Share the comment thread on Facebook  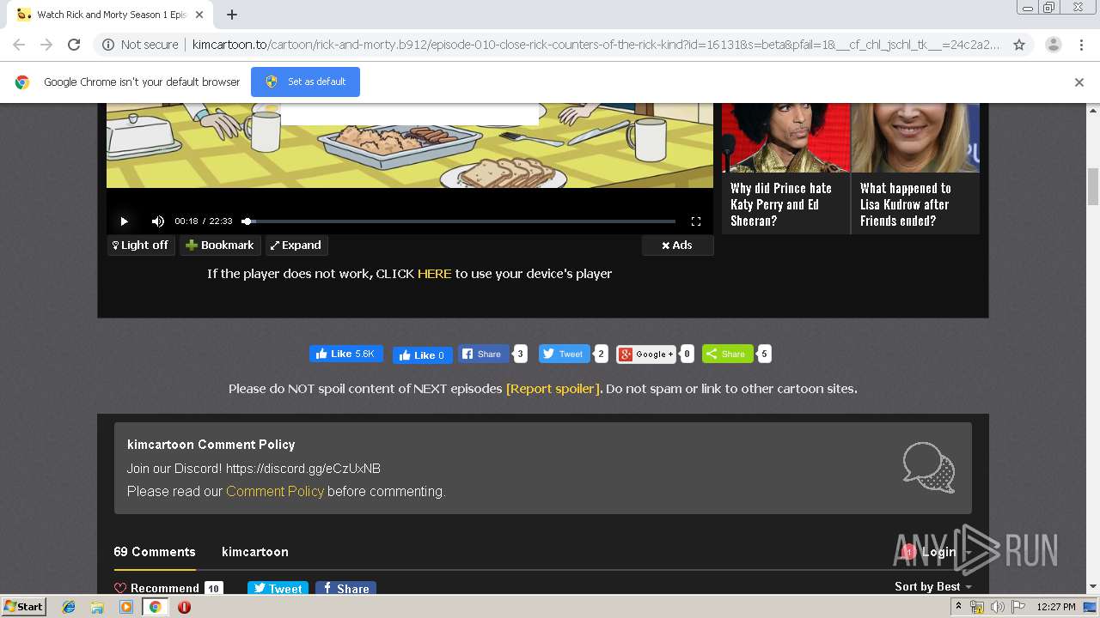point(345,589)
